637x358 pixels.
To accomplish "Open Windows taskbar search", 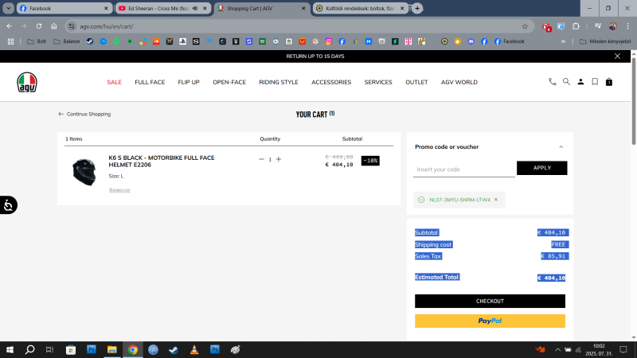I will click(x=29, y=349).
